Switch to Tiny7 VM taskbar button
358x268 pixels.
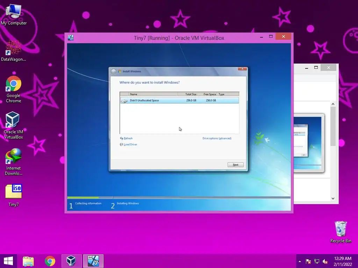pos(93,261)
